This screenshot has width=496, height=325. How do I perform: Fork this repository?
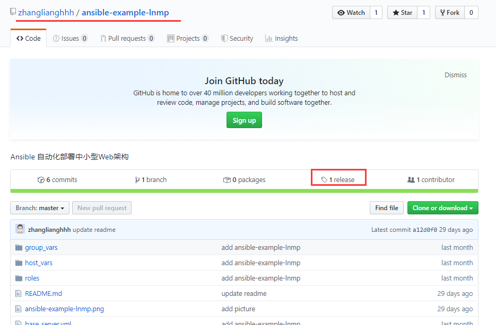point(450,13)
